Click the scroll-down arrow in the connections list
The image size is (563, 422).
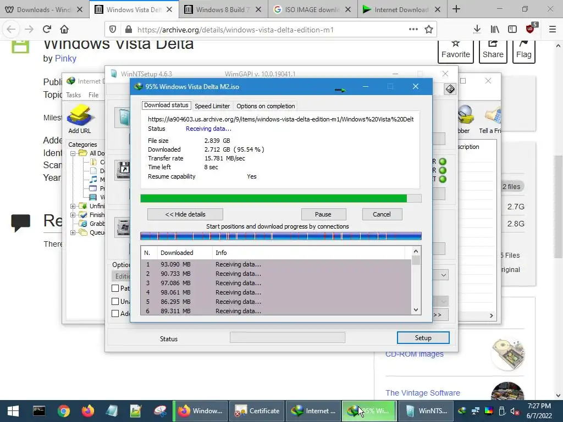416,310
